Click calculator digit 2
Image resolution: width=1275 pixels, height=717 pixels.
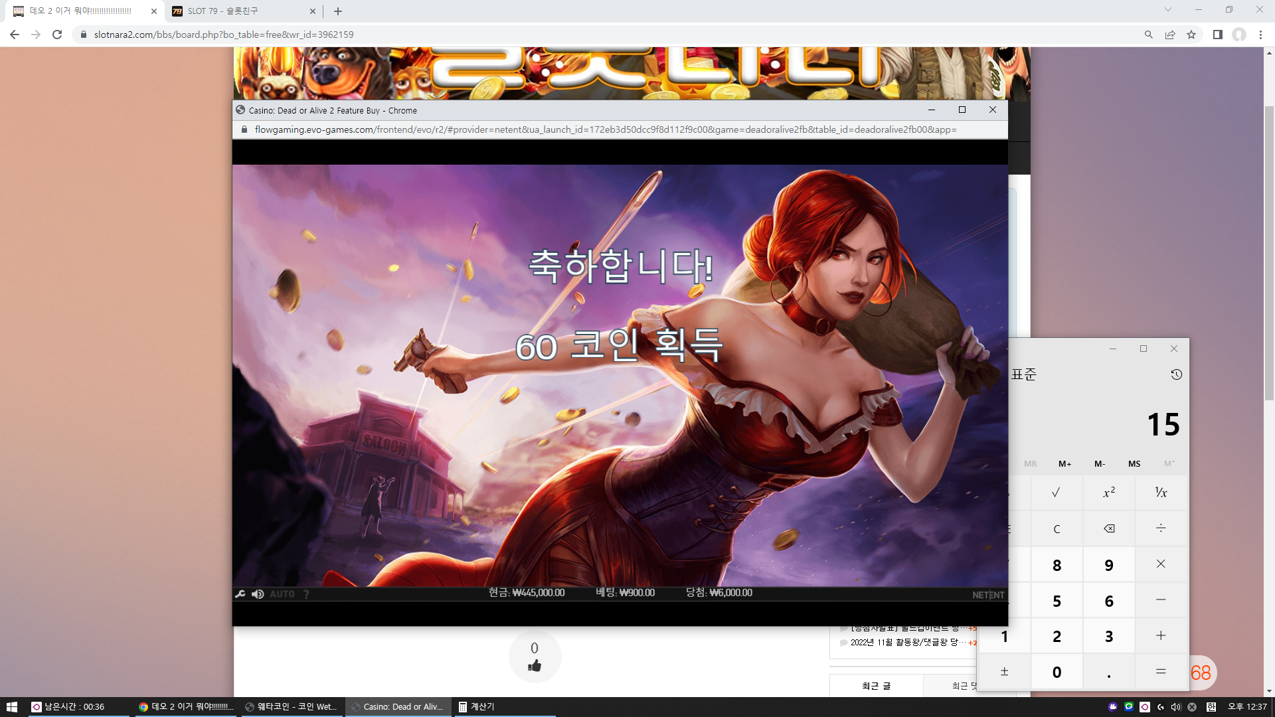pos(1057,636)
